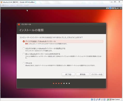This screenshot has width=123, height=101.
Task: Click VirtualBox display status icon
Action: (x=104, y=99)
